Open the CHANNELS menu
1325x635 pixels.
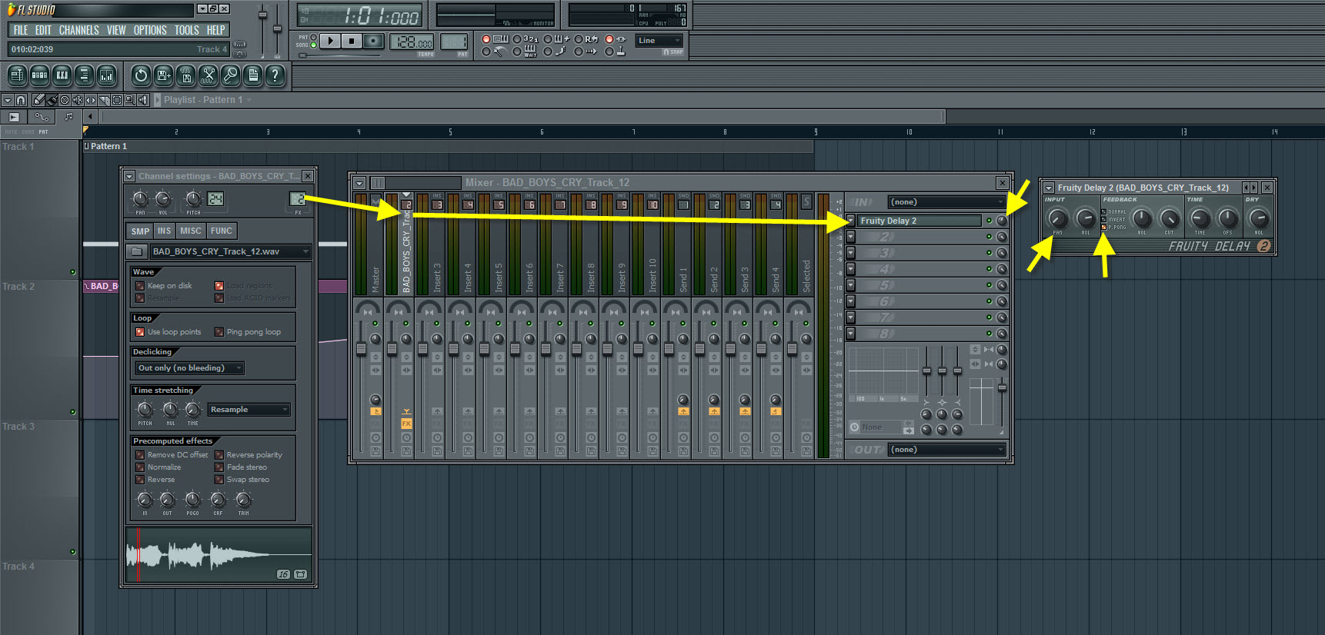coord(78,30)
